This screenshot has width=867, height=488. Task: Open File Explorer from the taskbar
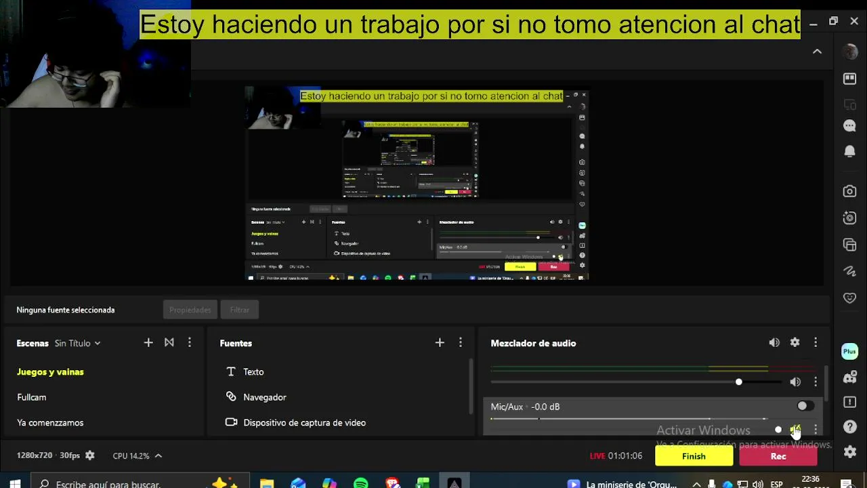click(x=267, y=484)
